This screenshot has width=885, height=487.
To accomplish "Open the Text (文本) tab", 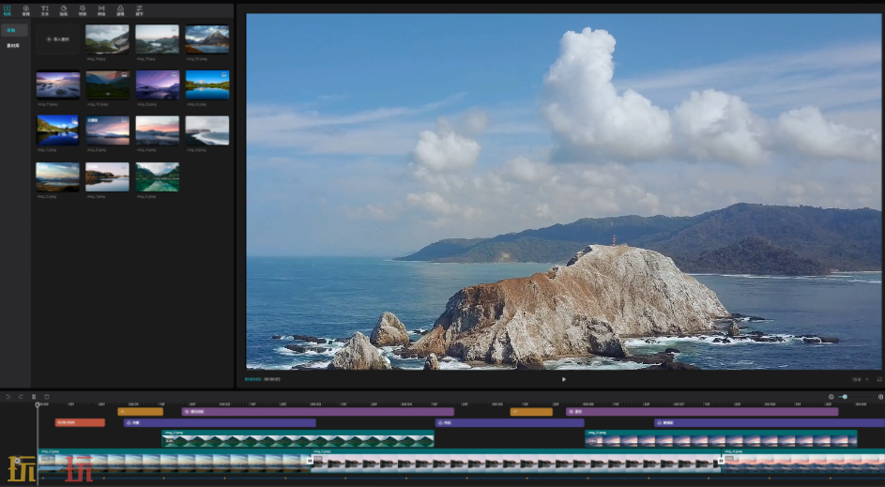I will (x=45, y=10).
